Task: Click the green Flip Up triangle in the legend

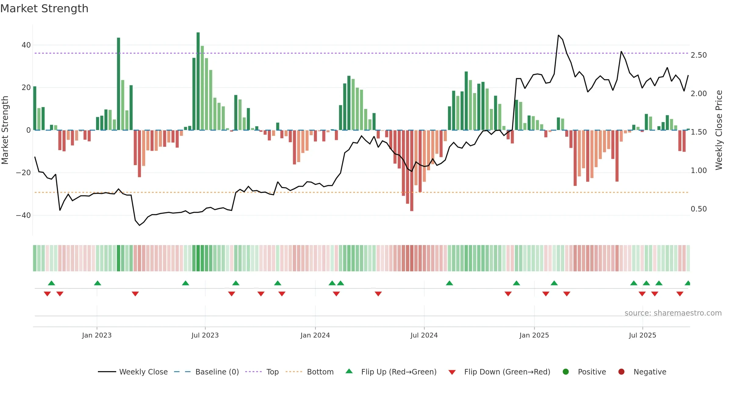Action: point(349,371)
